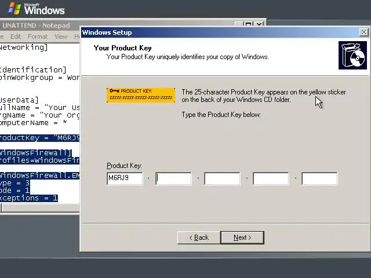Screen dimensions: 371x278
Task: Click the 'Networking]' line in Notepad
Action: pyautogui.click(x=24, y=47)
